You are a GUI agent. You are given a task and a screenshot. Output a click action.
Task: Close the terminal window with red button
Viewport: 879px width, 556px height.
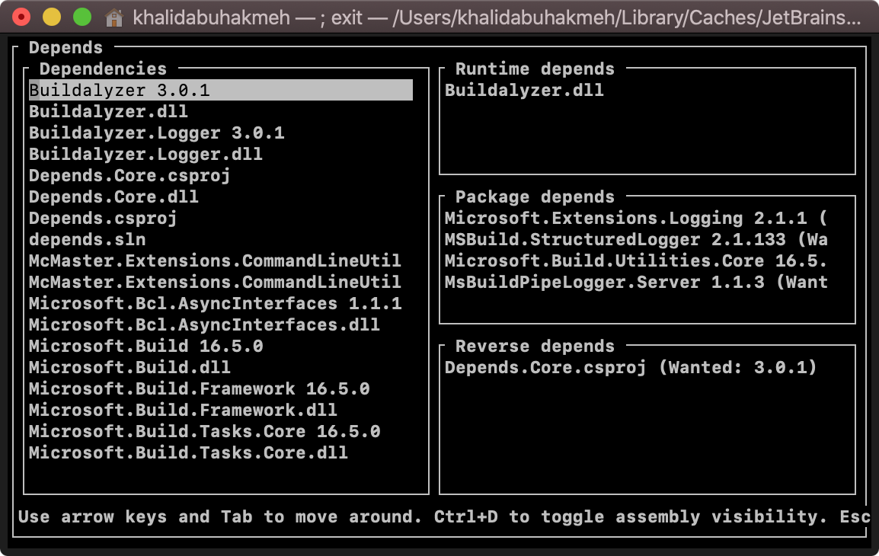tap(21, 18)
